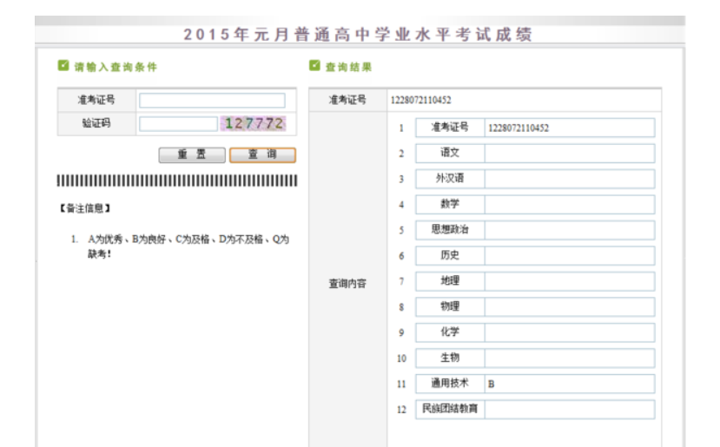The height and width of the screenshot is (447, 720).
Task: Click the 通用技术 field showing grade B
Action: click(x=569, y=384)
